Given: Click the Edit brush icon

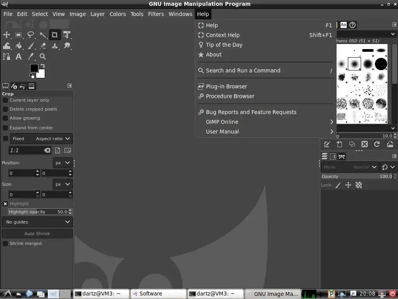Looking at the screenshot, I should pyautogui.click(x=327, y=144).
